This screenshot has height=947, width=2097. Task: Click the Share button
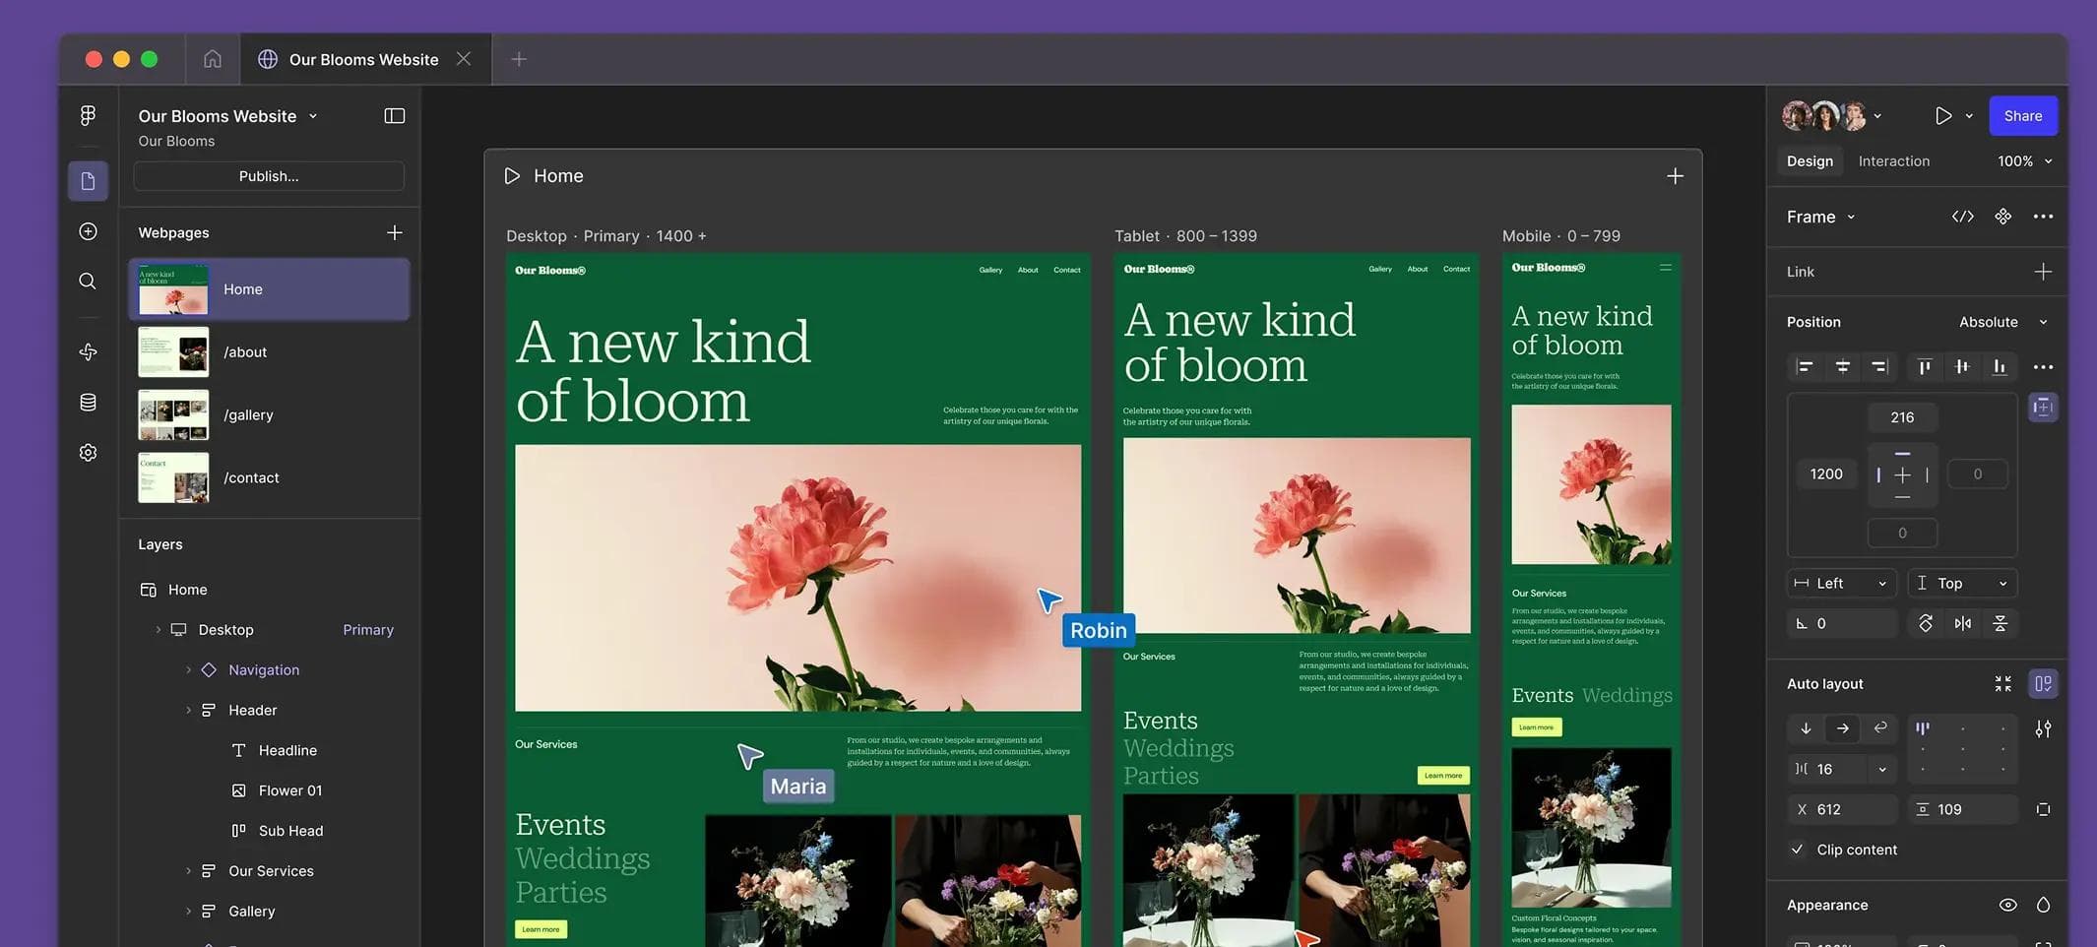[x=2023, y=116]
